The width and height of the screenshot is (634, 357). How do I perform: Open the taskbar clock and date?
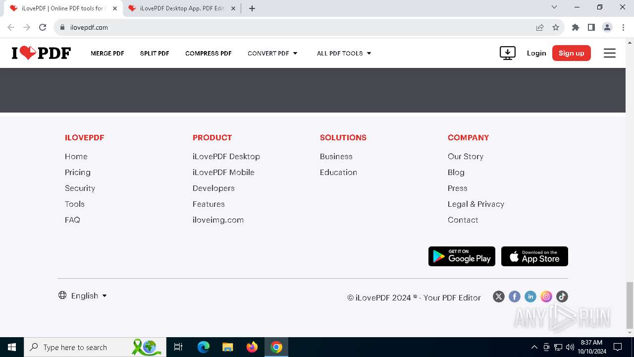point(591,347)
